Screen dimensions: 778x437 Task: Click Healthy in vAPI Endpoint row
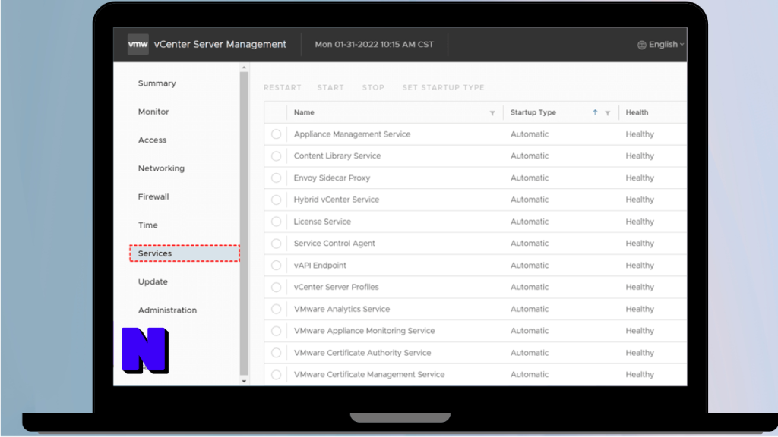(x=640, y=265)
